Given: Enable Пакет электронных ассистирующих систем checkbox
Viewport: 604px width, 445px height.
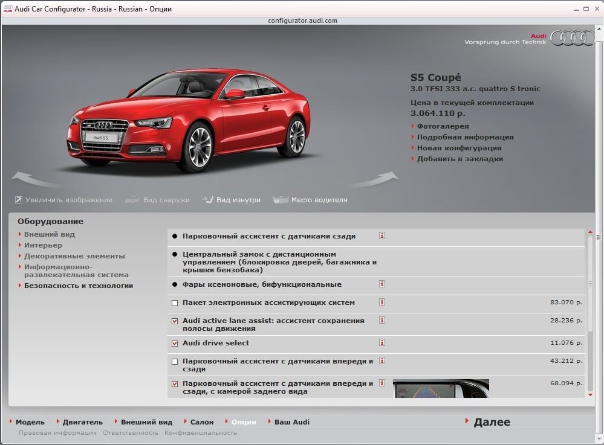Looking at the screenshot, I should pos(175,303).
